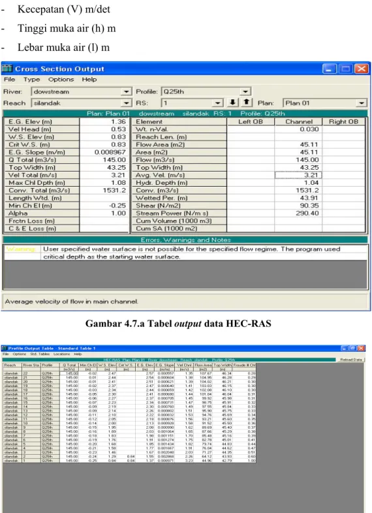Select river station 22 row cell

[x=31, y=373]
